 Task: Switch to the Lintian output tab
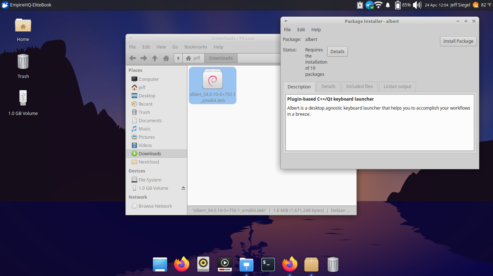pyautogui.click(x=397, y=86)
